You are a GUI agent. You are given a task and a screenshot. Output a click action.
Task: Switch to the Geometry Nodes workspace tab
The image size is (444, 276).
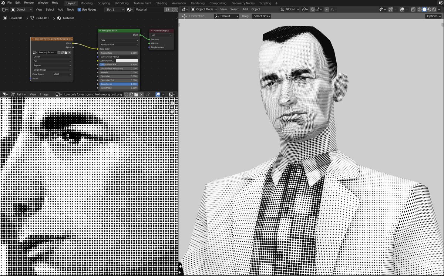pos(243,3)
